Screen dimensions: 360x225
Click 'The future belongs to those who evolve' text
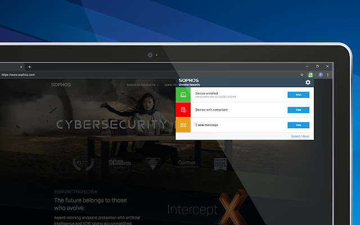(91, 204)
